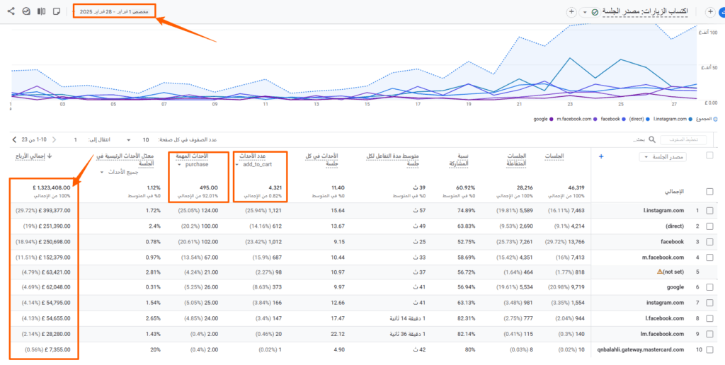Click the facebook source name in row 3

point(672,242)
